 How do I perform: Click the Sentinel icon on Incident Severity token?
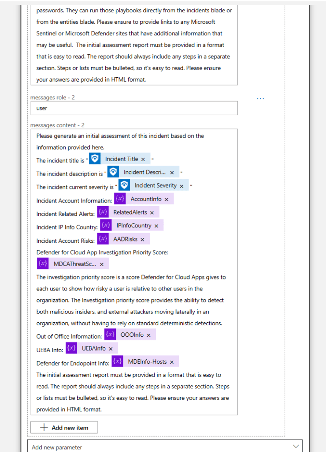[124, 185]
